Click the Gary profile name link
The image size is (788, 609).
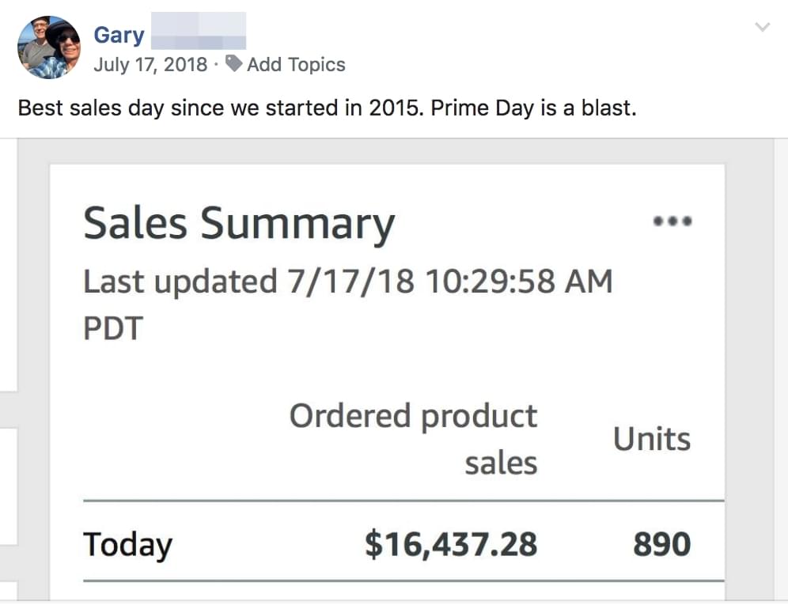(119, 35)
